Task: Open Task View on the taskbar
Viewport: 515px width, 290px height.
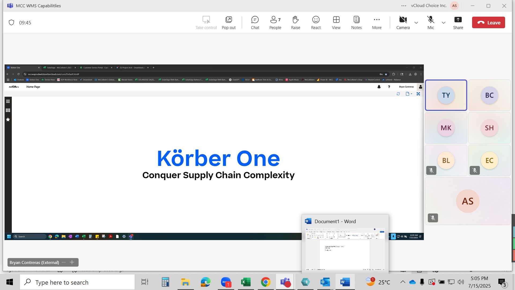Action: tap(145, 282)
